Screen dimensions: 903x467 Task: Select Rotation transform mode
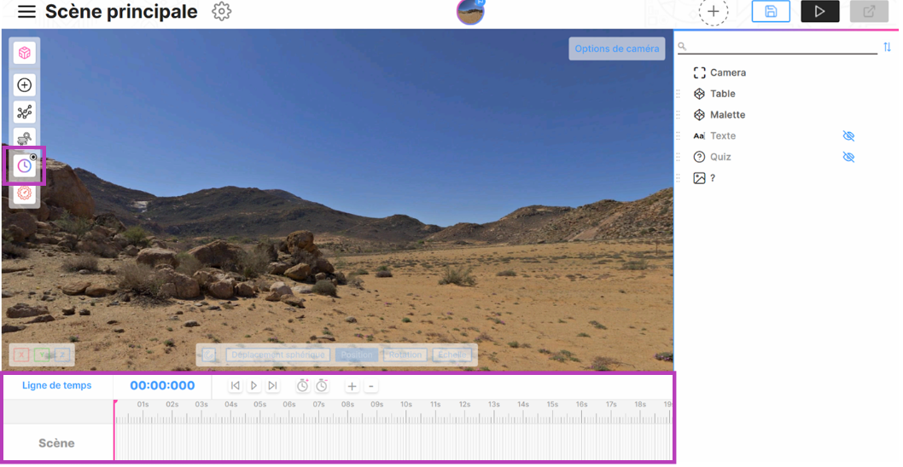tap(405, 355)
